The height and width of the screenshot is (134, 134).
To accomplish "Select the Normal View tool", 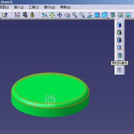I will tap(90, 15).
